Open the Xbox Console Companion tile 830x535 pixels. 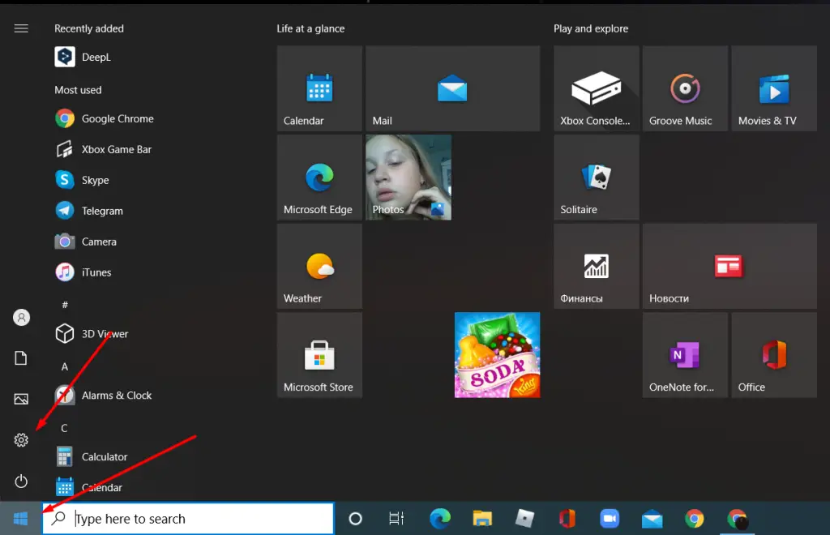597,88
